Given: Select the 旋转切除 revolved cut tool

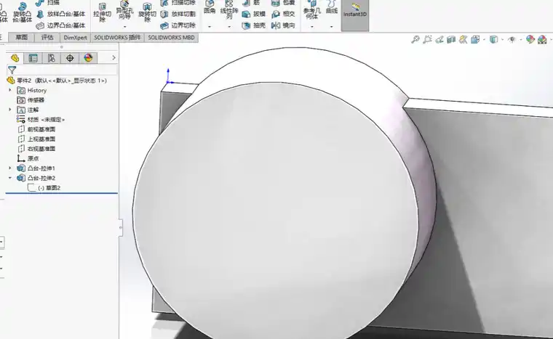Looking at the screenshot, I should (147, 12).
